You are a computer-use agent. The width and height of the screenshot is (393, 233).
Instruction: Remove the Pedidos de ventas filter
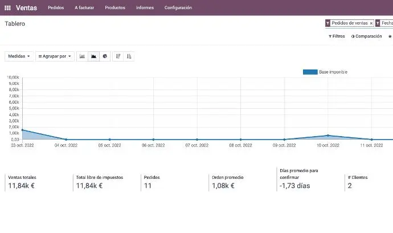(x=371, y=23)
